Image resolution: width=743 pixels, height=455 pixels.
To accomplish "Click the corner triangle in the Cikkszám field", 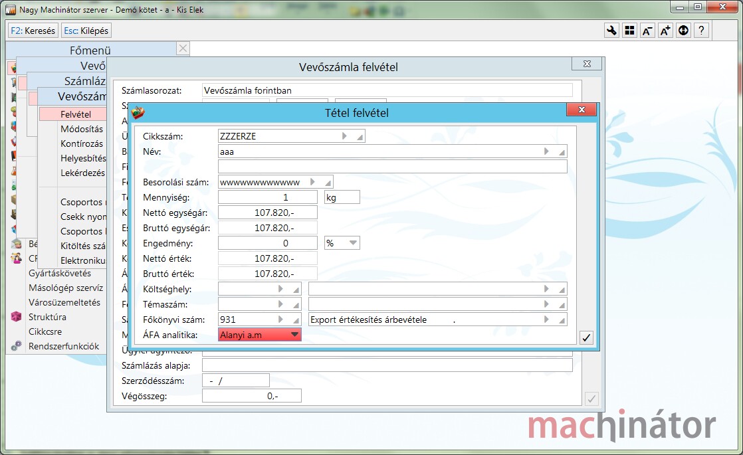I will [x=360, y=137].
